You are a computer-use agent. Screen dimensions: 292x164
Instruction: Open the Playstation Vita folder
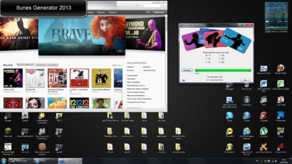[x=110, y=132]
